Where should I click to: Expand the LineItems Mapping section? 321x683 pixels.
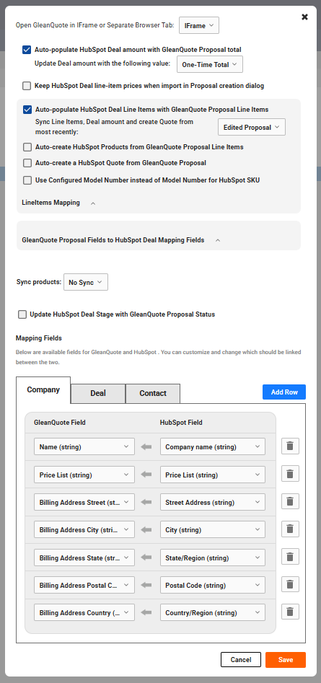coord(93,203)
